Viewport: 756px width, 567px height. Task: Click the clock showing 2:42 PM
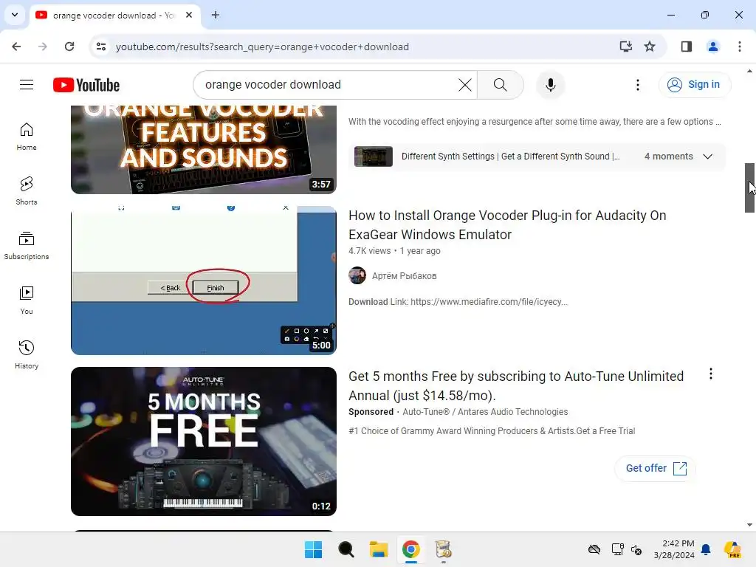point(678,543)
